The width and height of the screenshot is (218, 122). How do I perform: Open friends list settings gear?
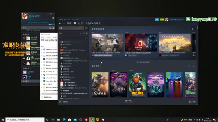point(53,18)
